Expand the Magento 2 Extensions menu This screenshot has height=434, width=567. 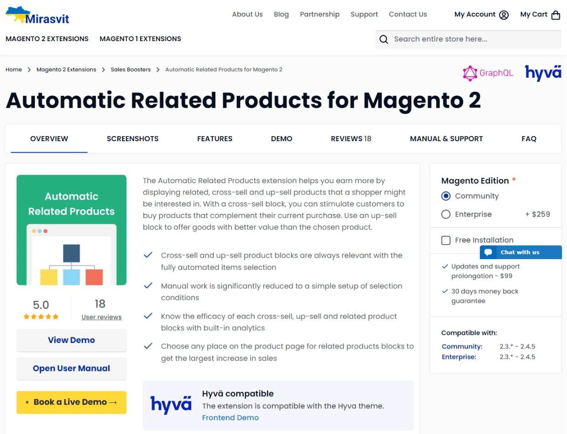47,39
